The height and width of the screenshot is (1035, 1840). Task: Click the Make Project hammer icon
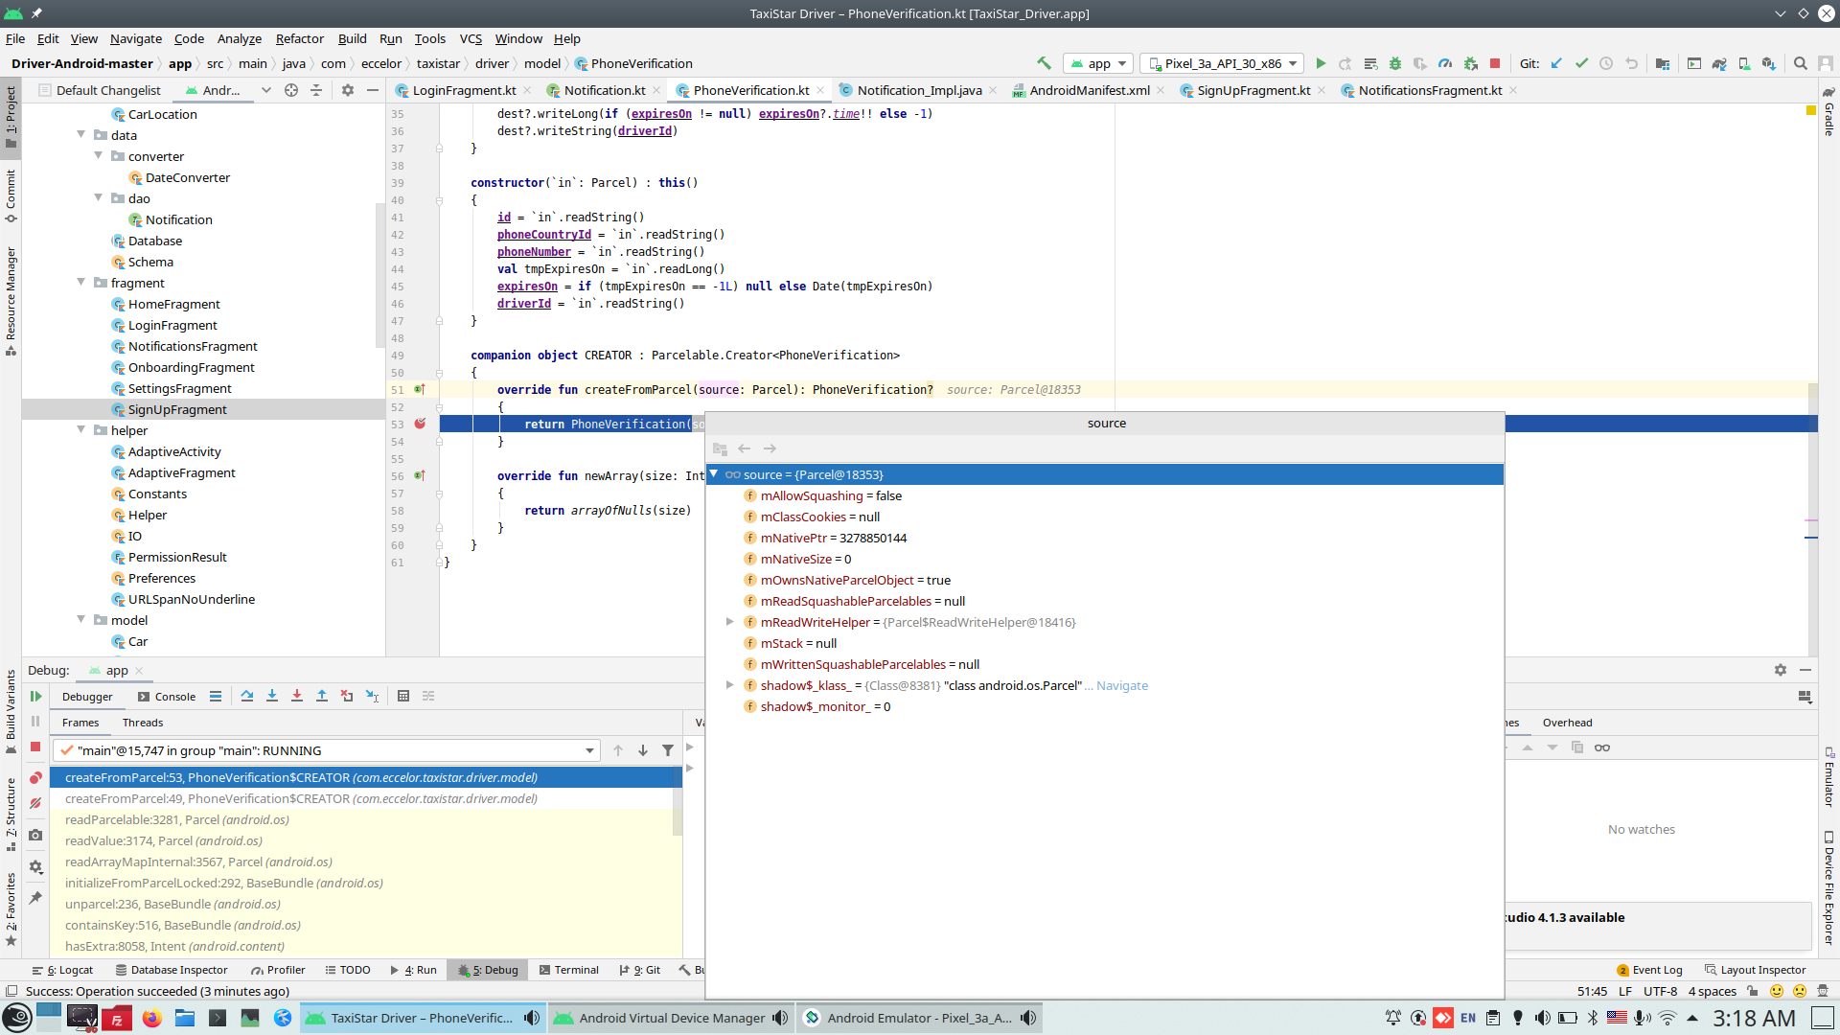tap(1044, 63)
